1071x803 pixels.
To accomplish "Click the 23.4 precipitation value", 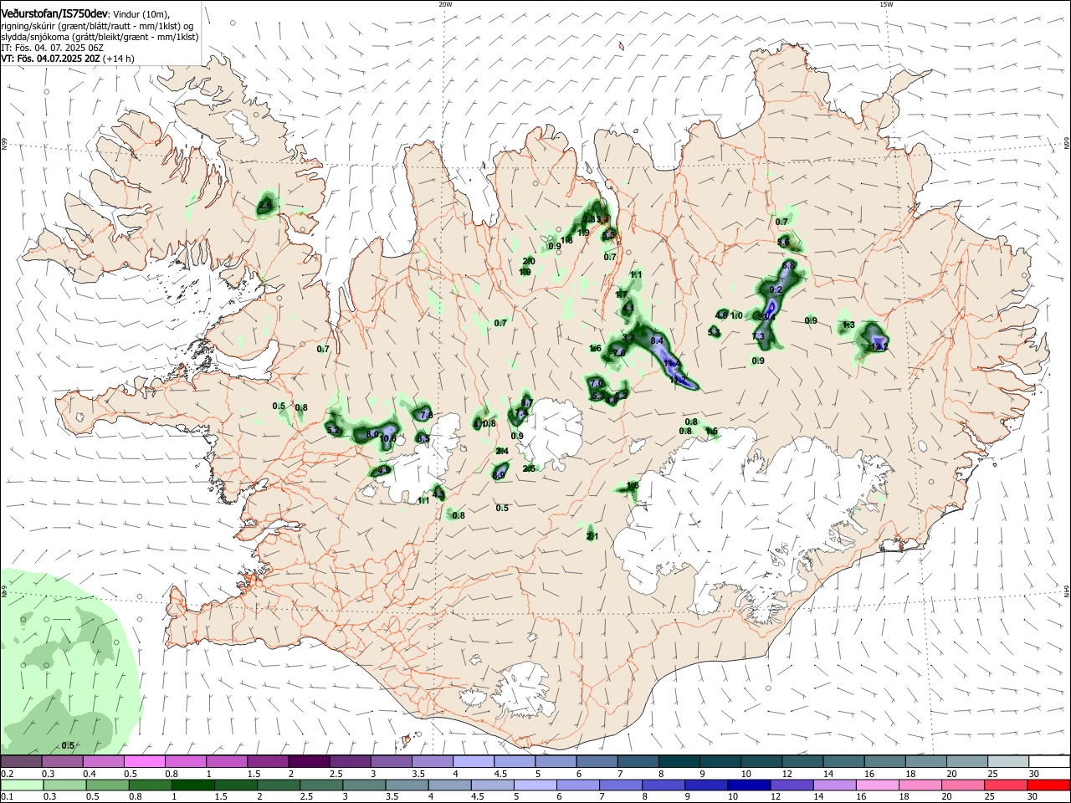I will (767, 317).
